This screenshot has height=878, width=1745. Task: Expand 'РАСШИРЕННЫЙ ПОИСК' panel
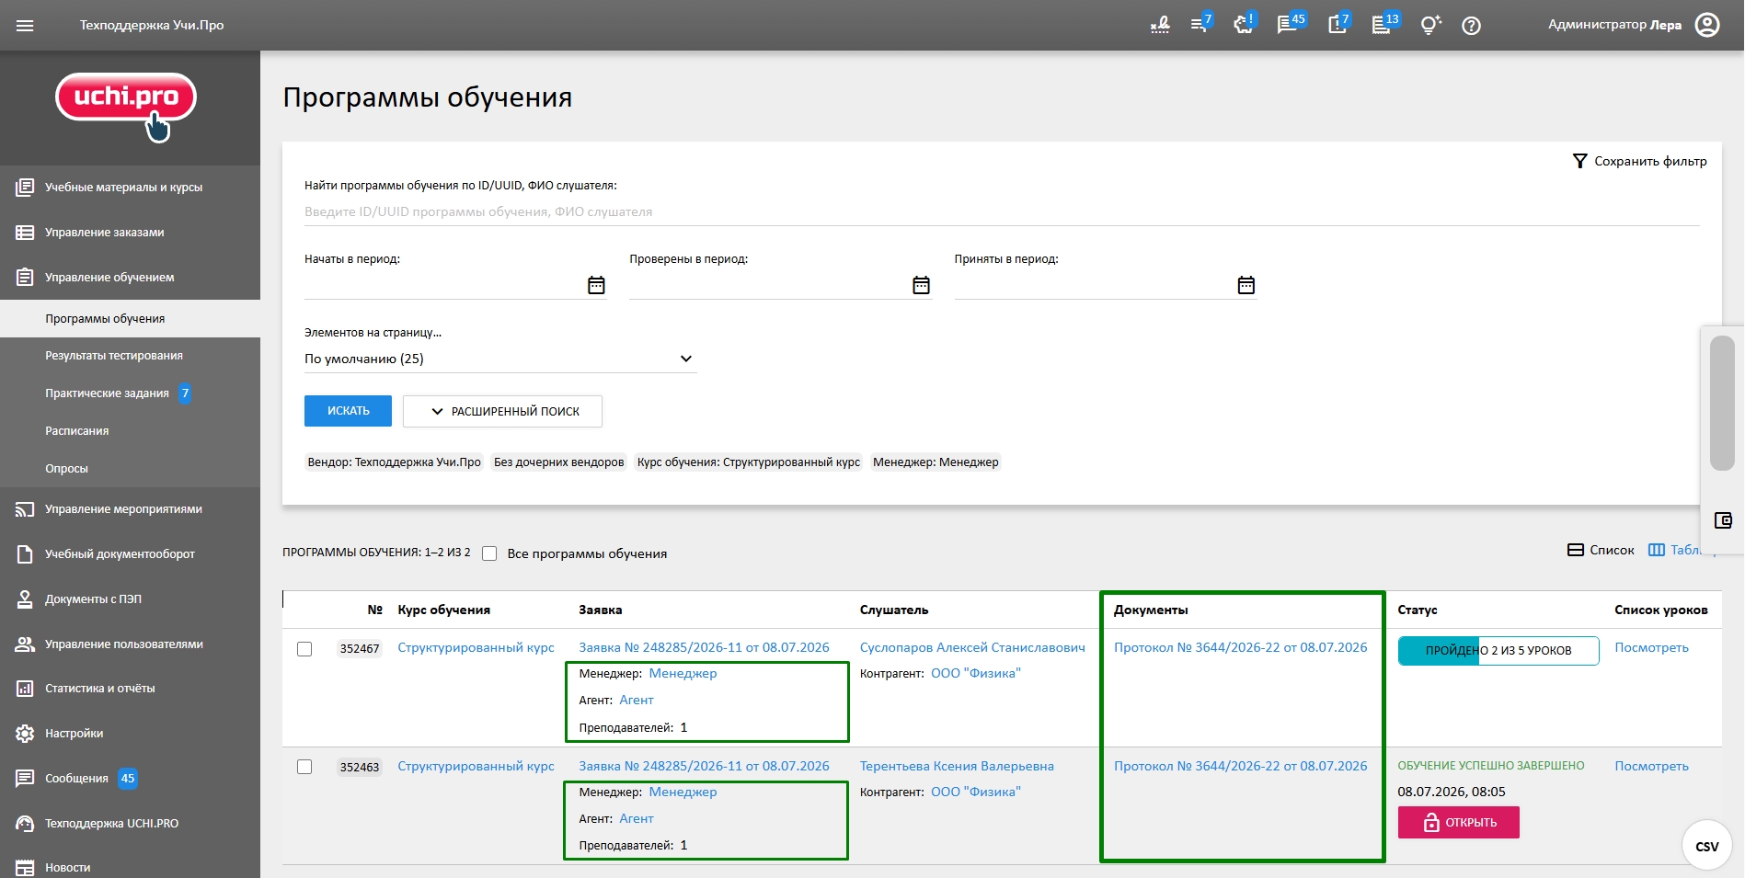tap(502, 411)
